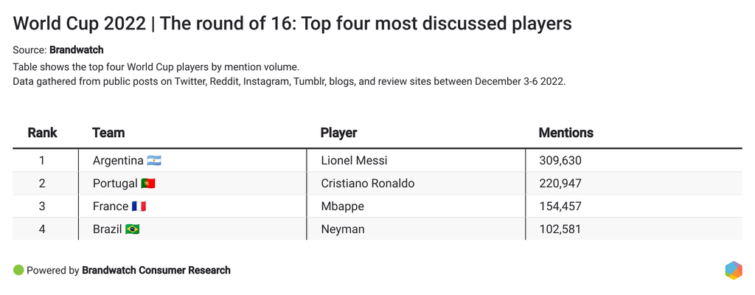Click the Cristiano Ronaldo player cell
This screenshot has width=755, height=295.
(368, 184)
